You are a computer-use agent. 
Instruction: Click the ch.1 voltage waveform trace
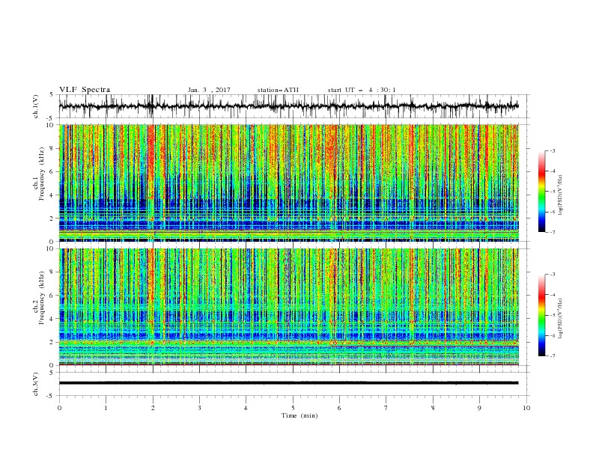(288, 106)
